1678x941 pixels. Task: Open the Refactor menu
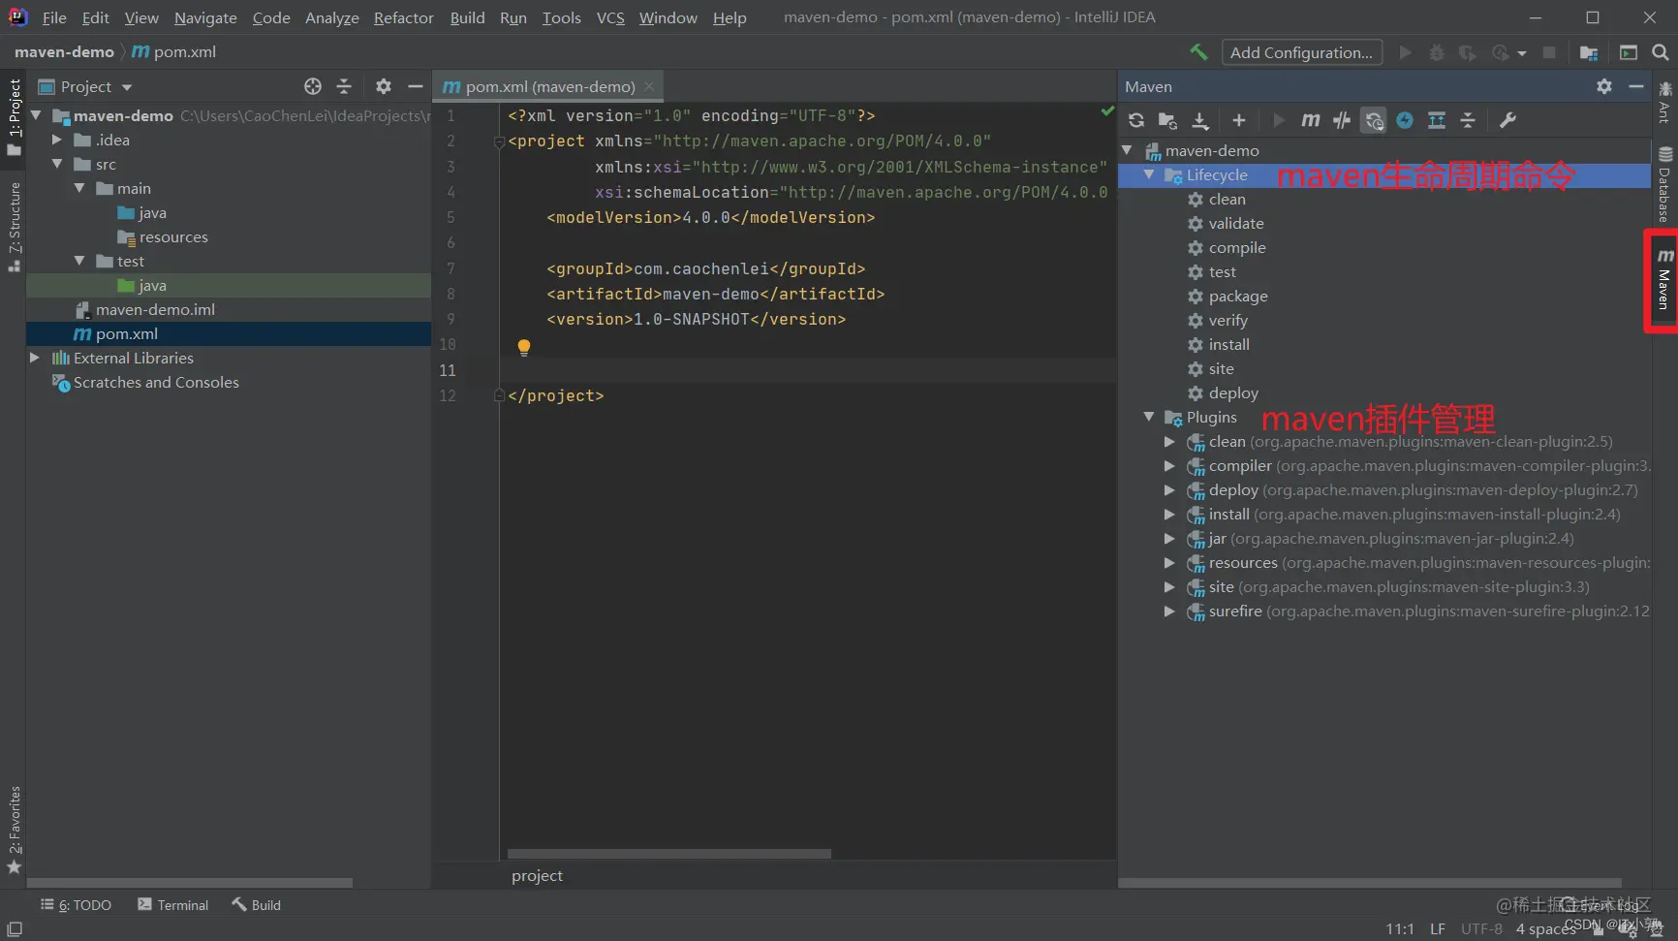[x=403, y=17]
